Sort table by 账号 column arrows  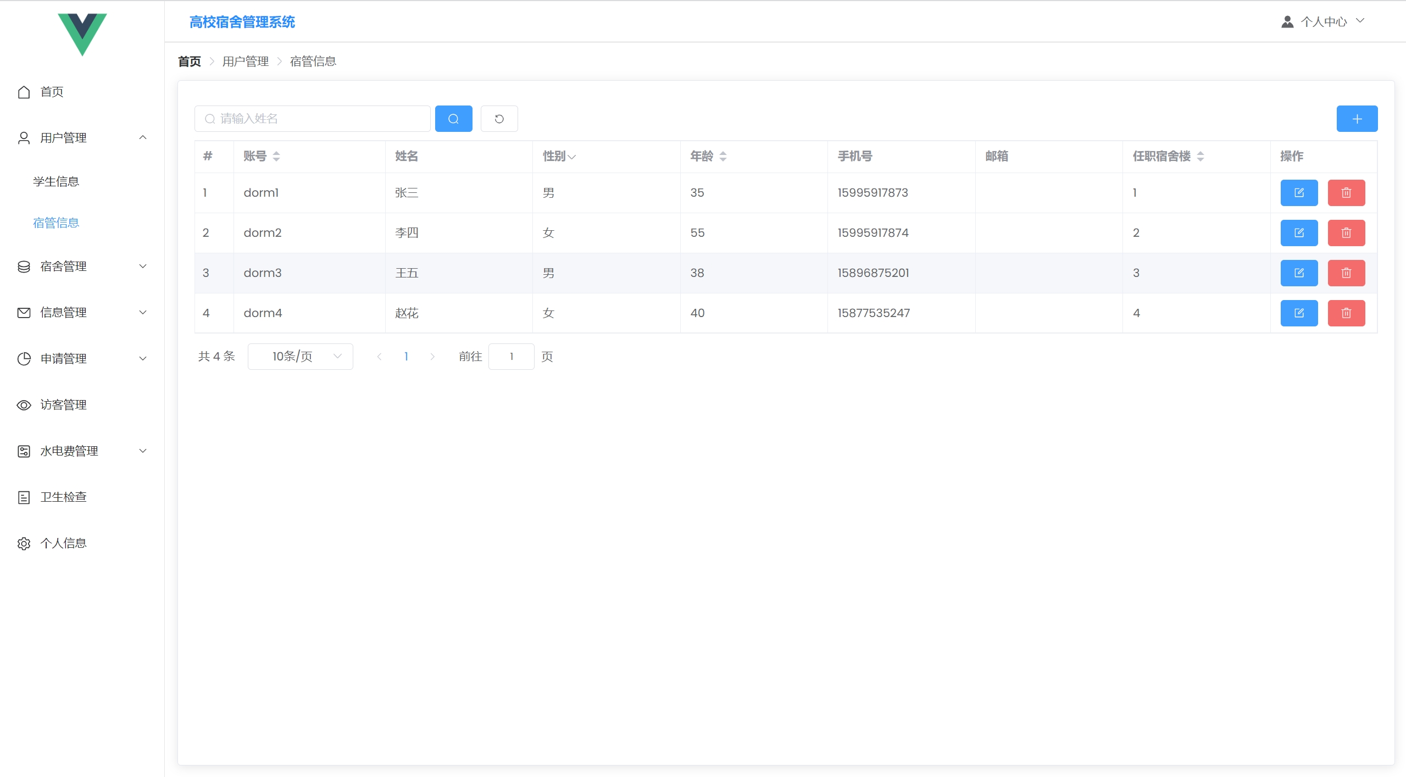(x=276, y=156)
